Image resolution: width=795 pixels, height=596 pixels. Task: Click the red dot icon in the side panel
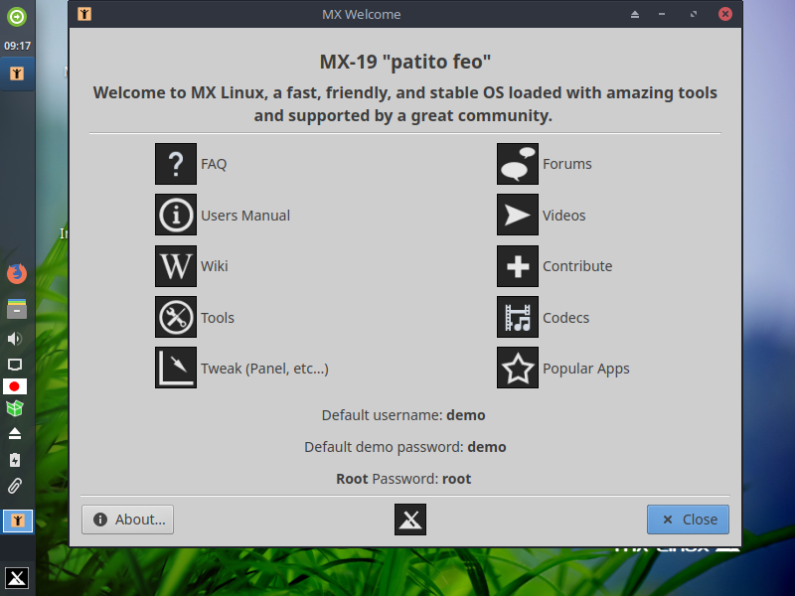(x=15, y=386)
